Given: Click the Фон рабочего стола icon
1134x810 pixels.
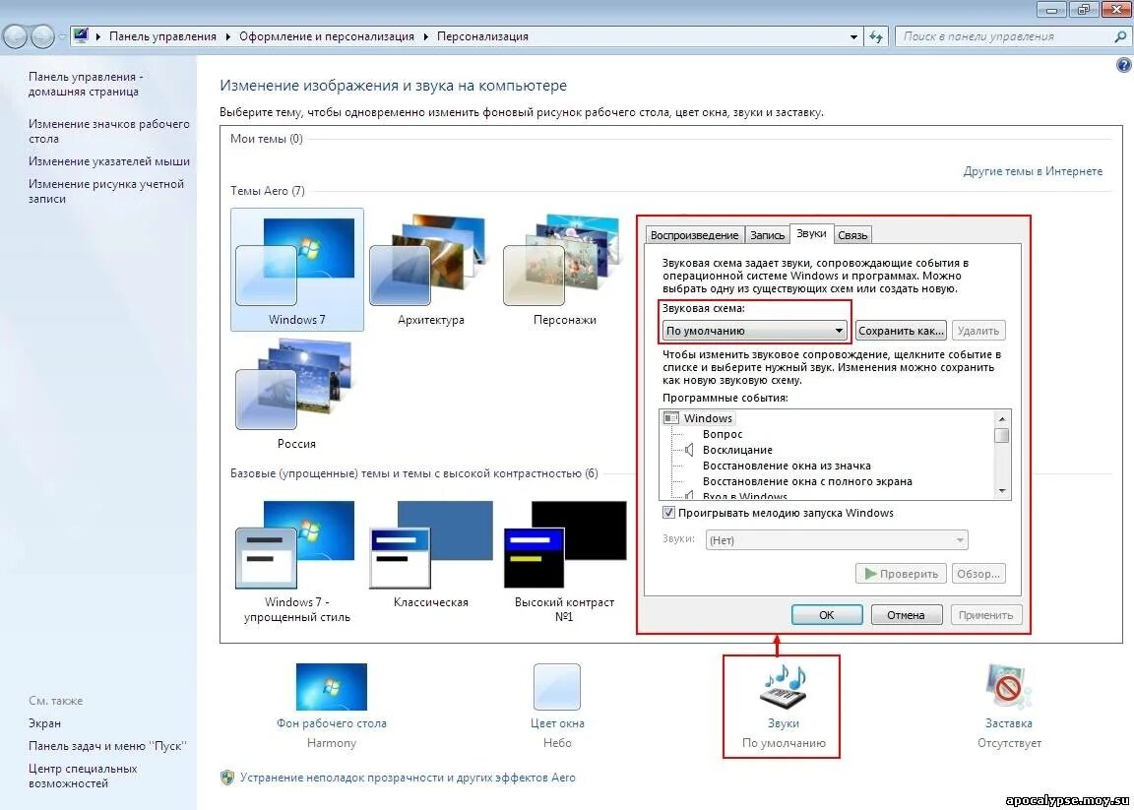Looking at the screenshot, I should pos(331,687).
